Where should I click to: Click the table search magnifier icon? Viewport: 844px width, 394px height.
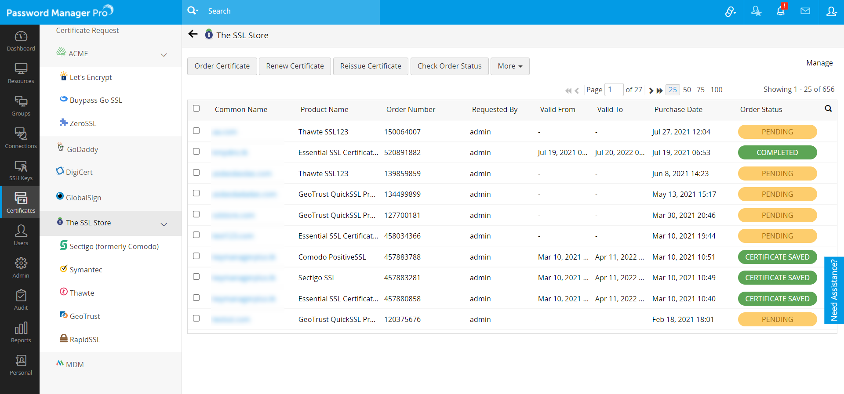pyautogui.click(x=828, y=108)
